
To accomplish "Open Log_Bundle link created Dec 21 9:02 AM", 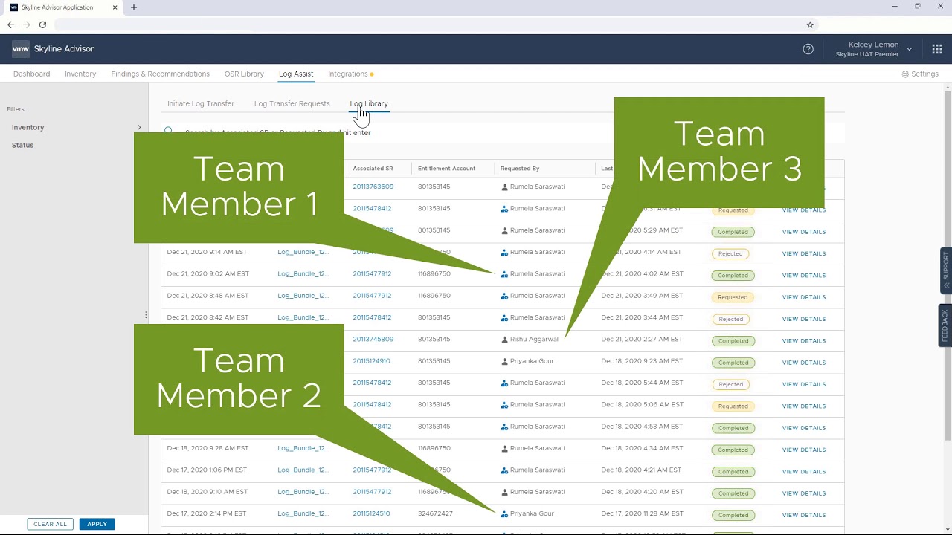I will pyautogui.click(x=303, y=274).
